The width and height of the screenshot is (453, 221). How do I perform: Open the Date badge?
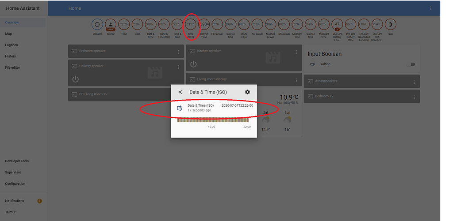click(137, 25)
